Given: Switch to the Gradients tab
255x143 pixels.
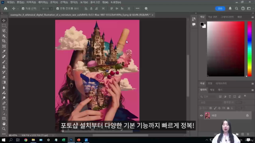Looking at the screenshot, I should [x=227, y=17].
